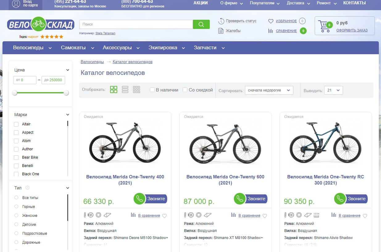Check the Atom brand checkbox

click(x=16, y=141)
